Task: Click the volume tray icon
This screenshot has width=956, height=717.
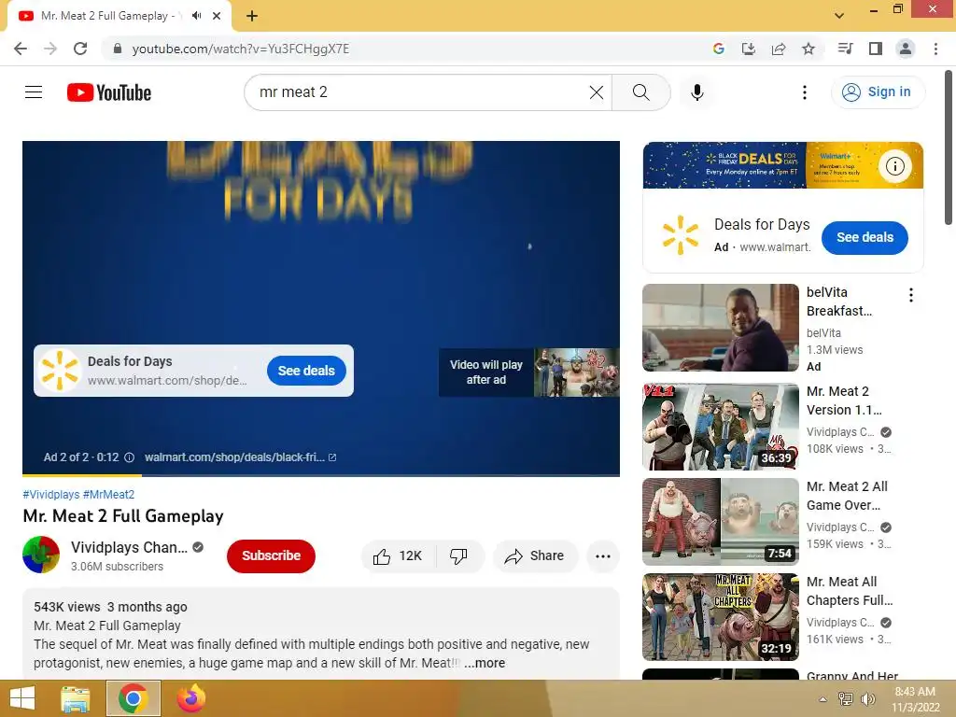Action: coord(867,699)
